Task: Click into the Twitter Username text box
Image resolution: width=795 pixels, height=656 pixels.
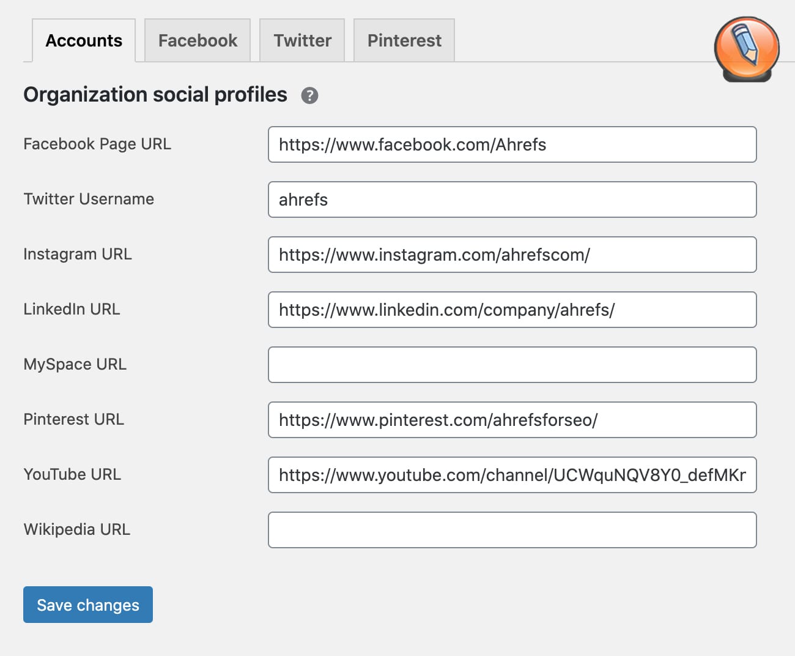Action: tap(512, 199)
